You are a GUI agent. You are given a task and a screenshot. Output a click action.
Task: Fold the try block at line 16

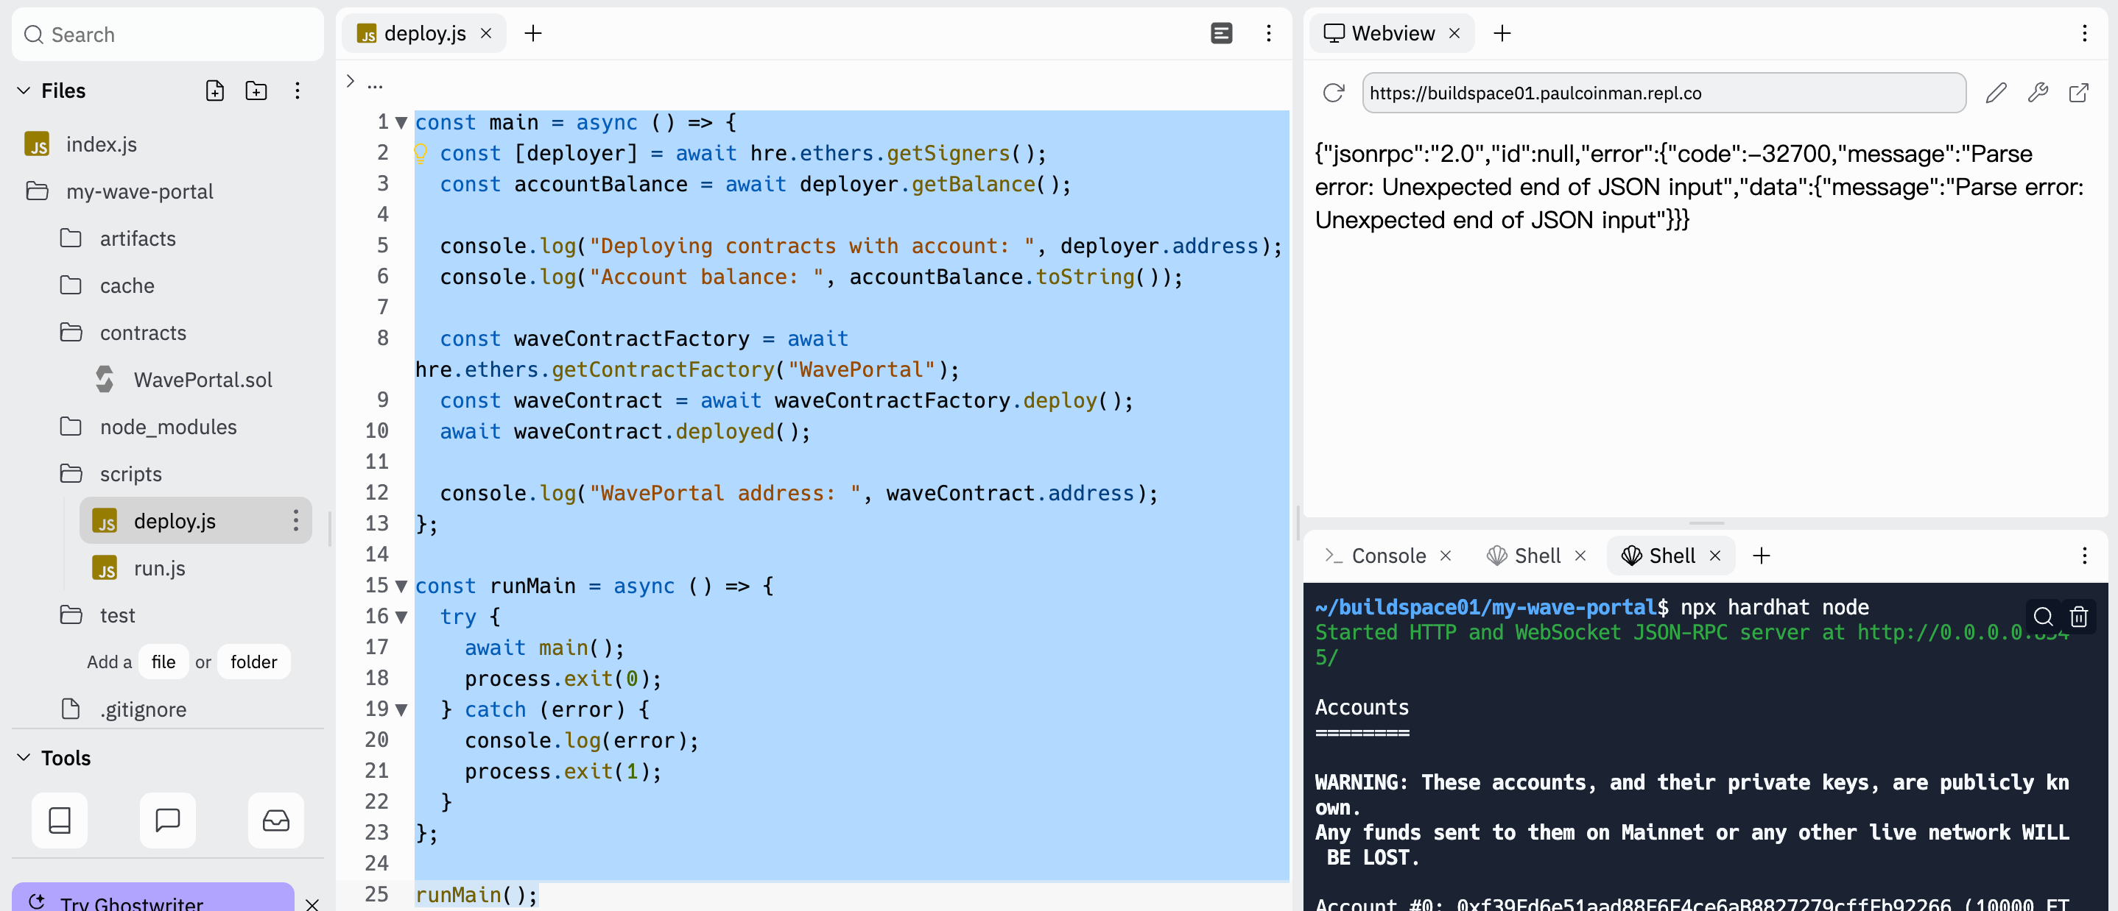(x=401, y=617)
